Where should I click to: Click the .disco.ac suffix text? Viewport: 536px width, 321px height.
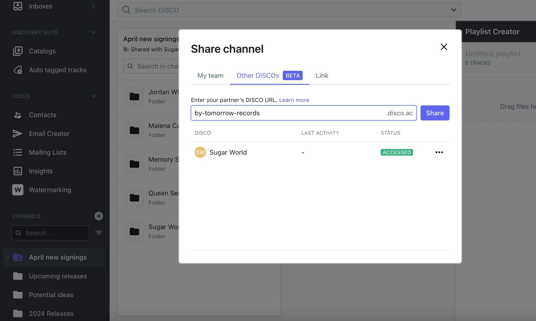click(x=399, y=113)
